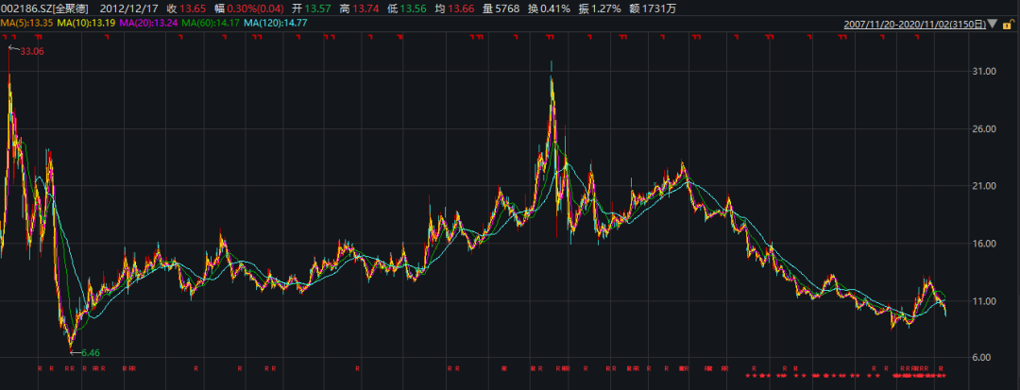This screenshot has width=1020, height=390.
Task: Select the 21.00 level on price axis
Action: tap(984, 187)
